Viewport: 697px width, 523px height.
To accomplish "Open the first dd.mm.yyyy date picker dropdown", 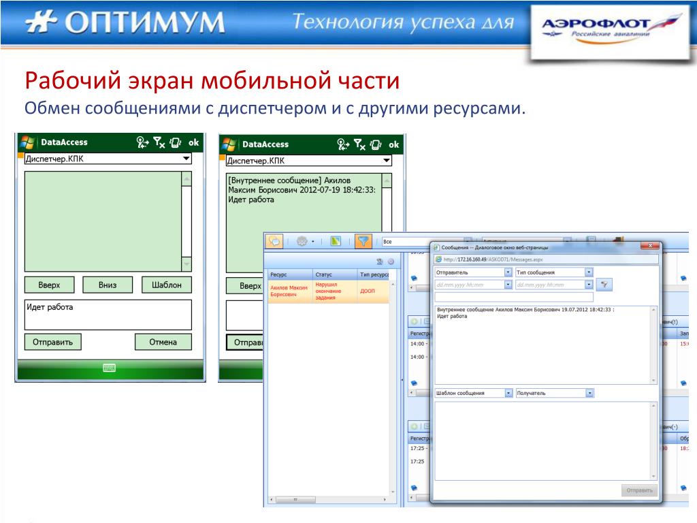I will pos(508,285).
